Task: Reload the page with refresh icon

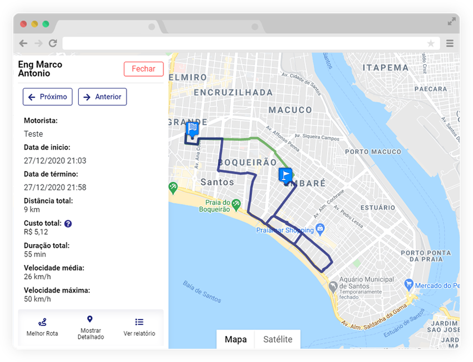Action: [53, 44]
